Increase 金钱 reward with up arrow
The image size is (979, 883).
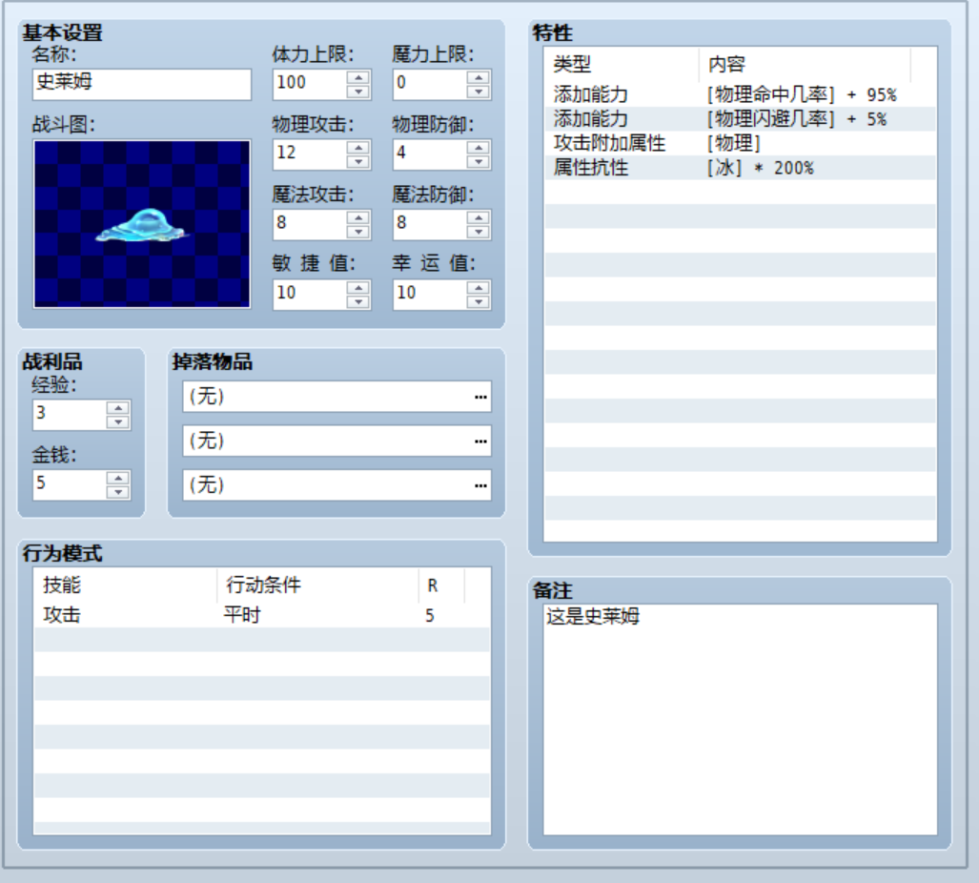[x=118, y=478]
